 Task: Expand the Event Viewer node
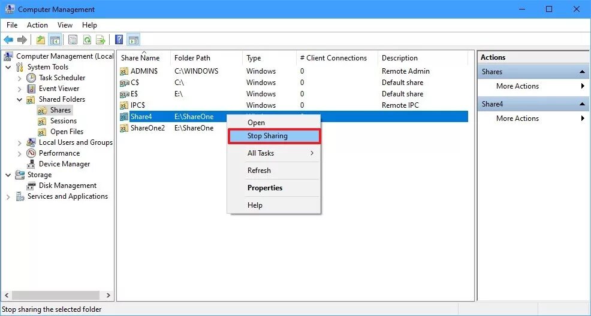tap(20, 89)
